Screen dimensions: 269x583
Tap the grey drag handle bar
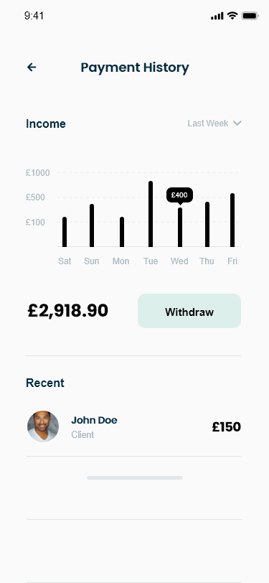click(135, 477)
